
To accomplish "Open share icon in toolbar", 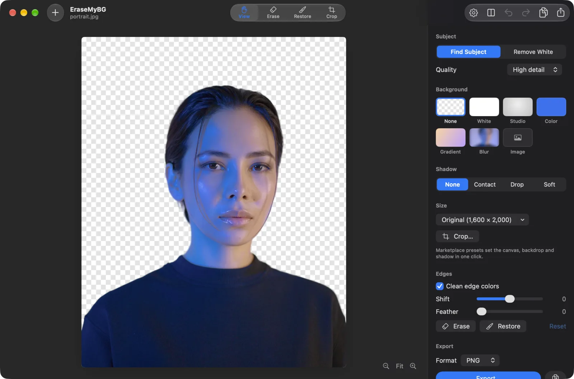I will (x=561, y=13).
